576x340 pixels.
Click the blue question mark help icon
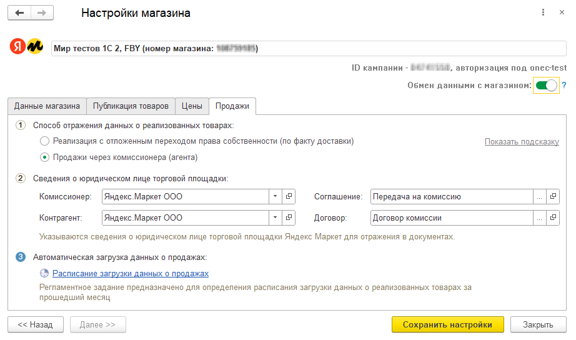coord(564,86)
